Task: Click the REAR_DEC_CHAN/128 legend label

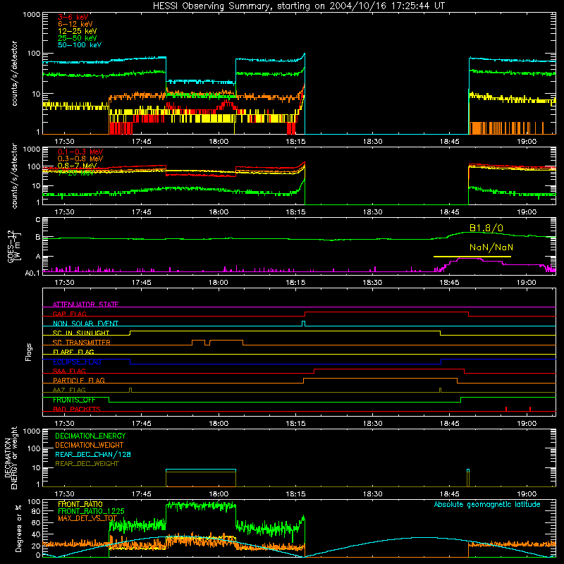Action: click(x=93, y=455)
